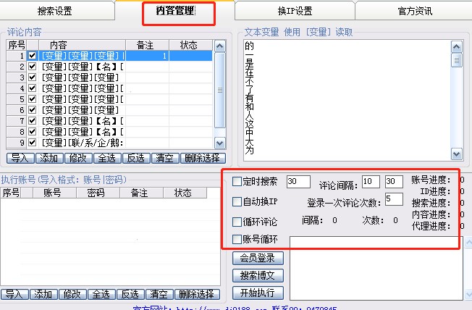Toggle checkbox for comment row 5
Image resolution: width=472 pixels, height=310 pixels.
pyautogui.click(x=32, y=99)
